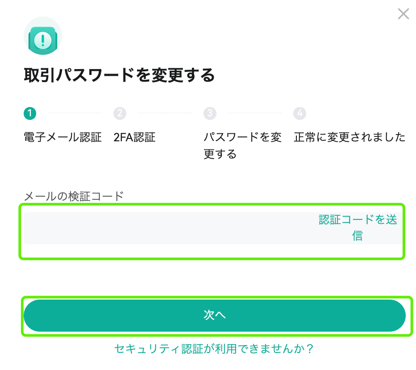
Task: Click the 正常に変更されました step label
Action: 349,137
